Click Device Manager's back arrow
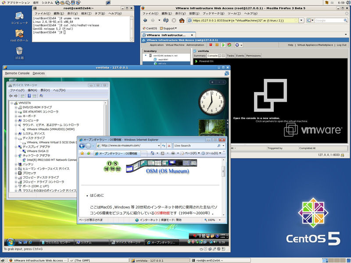 (x=11, y=96)
